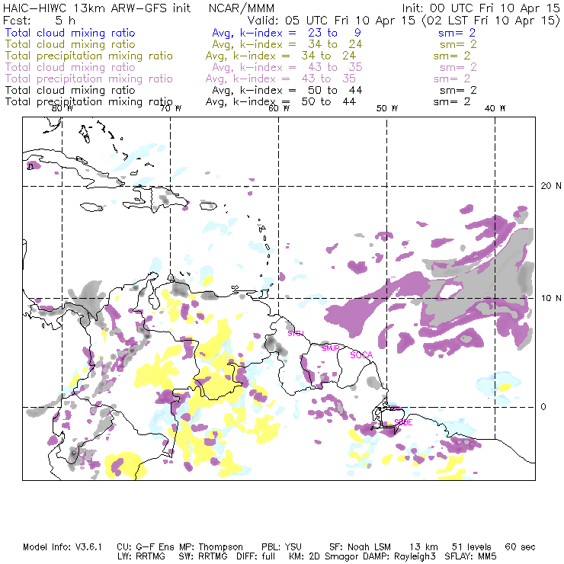
Task: Select the 'Valid: 05 UTC Fri 10 Apr 15' text
Action: pyautogui.click(x=332, y=21)
